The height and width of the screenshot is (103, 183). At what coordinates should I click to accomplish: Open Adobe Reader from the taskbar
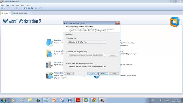click(x=78, y=100)
